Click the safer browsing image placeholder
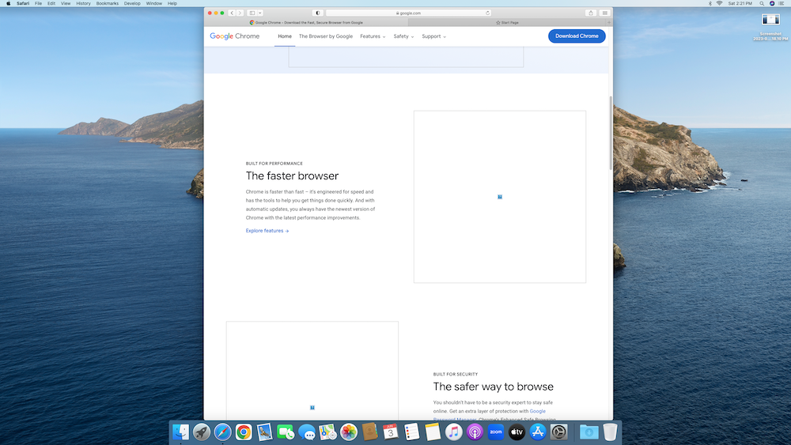Image resolution: width=791 pixels, height=445 pixels. (x=312, y=371)
